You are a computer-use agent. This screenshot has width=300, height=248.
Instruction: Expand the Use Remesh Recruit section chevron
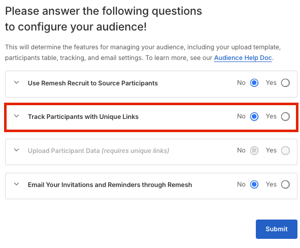17,82
